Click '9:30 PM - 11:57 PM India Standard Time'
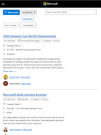101x135 pixels. 24,109
